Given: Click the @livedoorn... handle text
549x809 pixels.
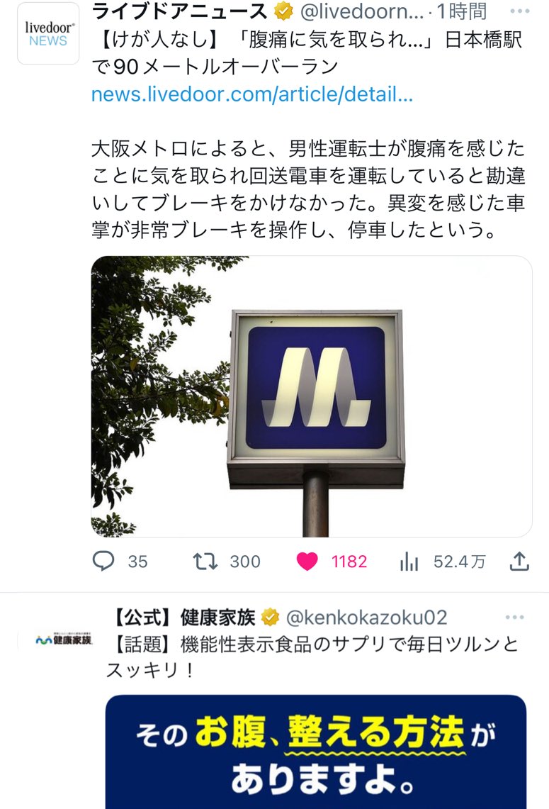Looking at the screenshot, I should click(x=361, y=11).
